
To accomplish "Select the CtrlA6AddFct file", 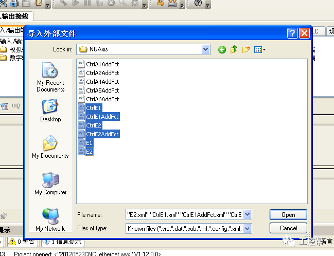I will [102, 99].
